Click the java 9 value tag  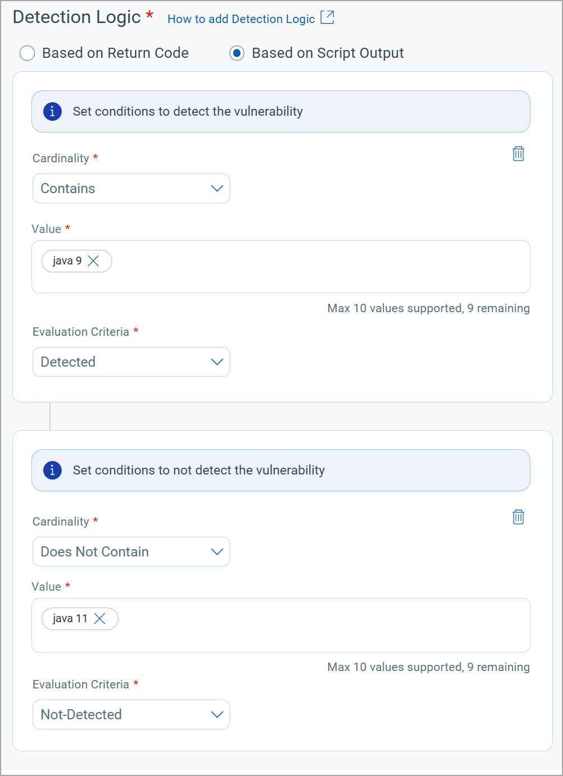67,261
